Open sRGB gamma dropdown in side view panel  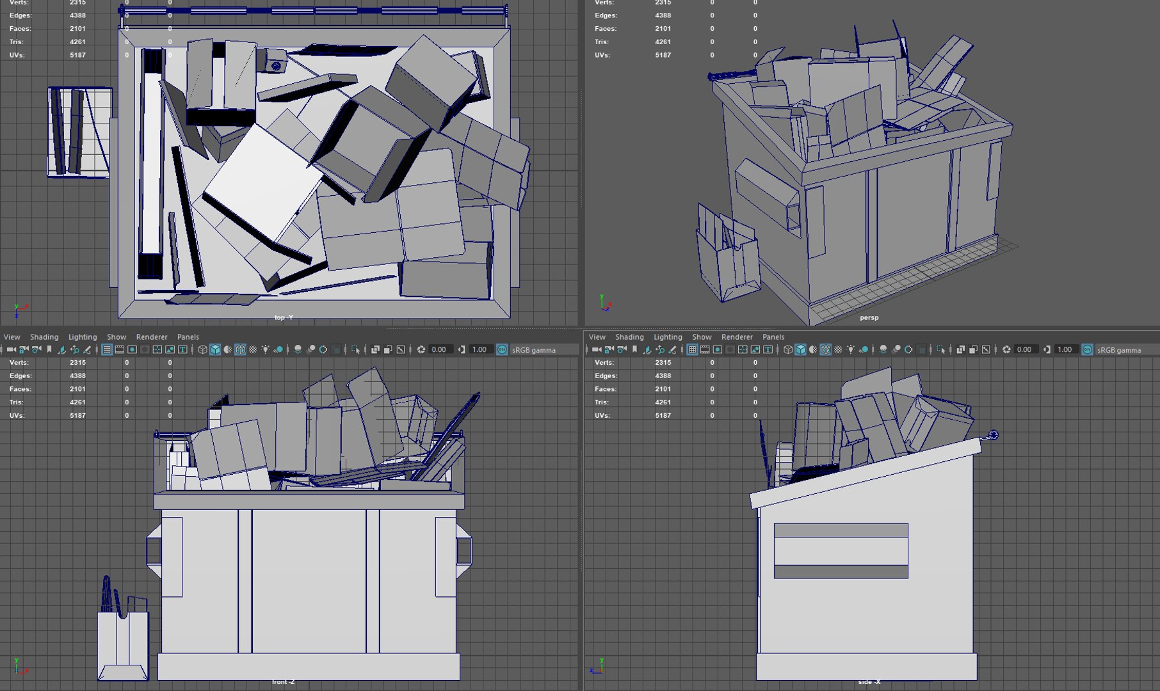pyautogui.click(x=1128, y=350)
